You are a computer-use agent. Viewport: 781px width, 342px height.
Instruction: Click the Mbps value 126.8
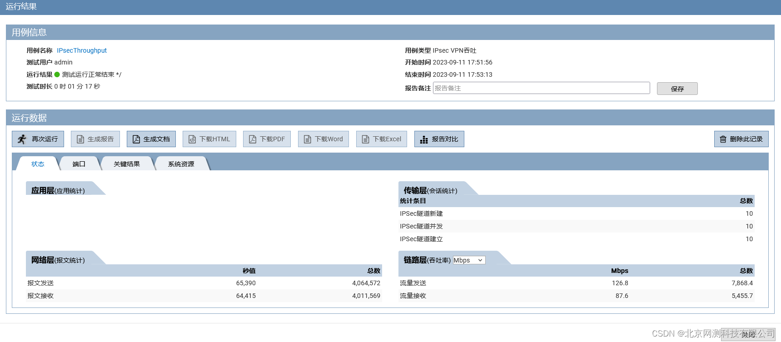620,283
